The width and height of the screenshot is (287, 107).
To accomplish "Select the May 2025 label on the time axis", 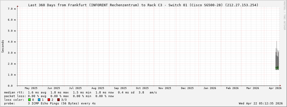I will pos(31,88).
